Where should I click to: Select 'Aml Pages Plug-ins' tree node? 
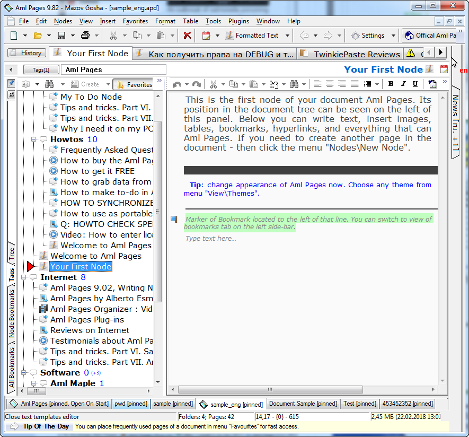point(87,320)
